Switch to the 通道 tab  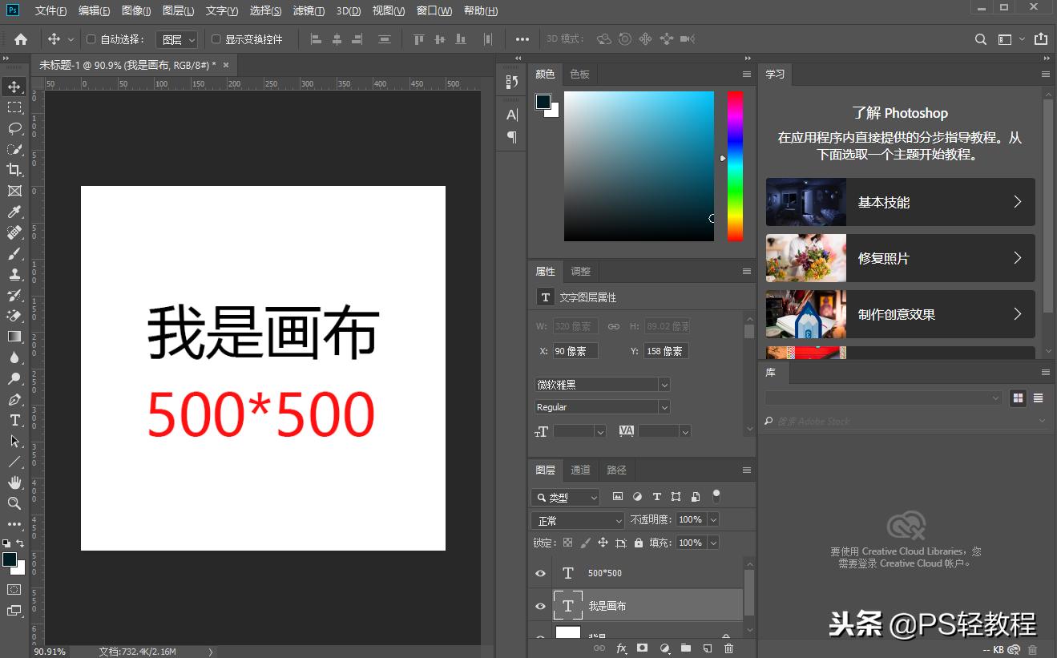[x=580, y=470]
